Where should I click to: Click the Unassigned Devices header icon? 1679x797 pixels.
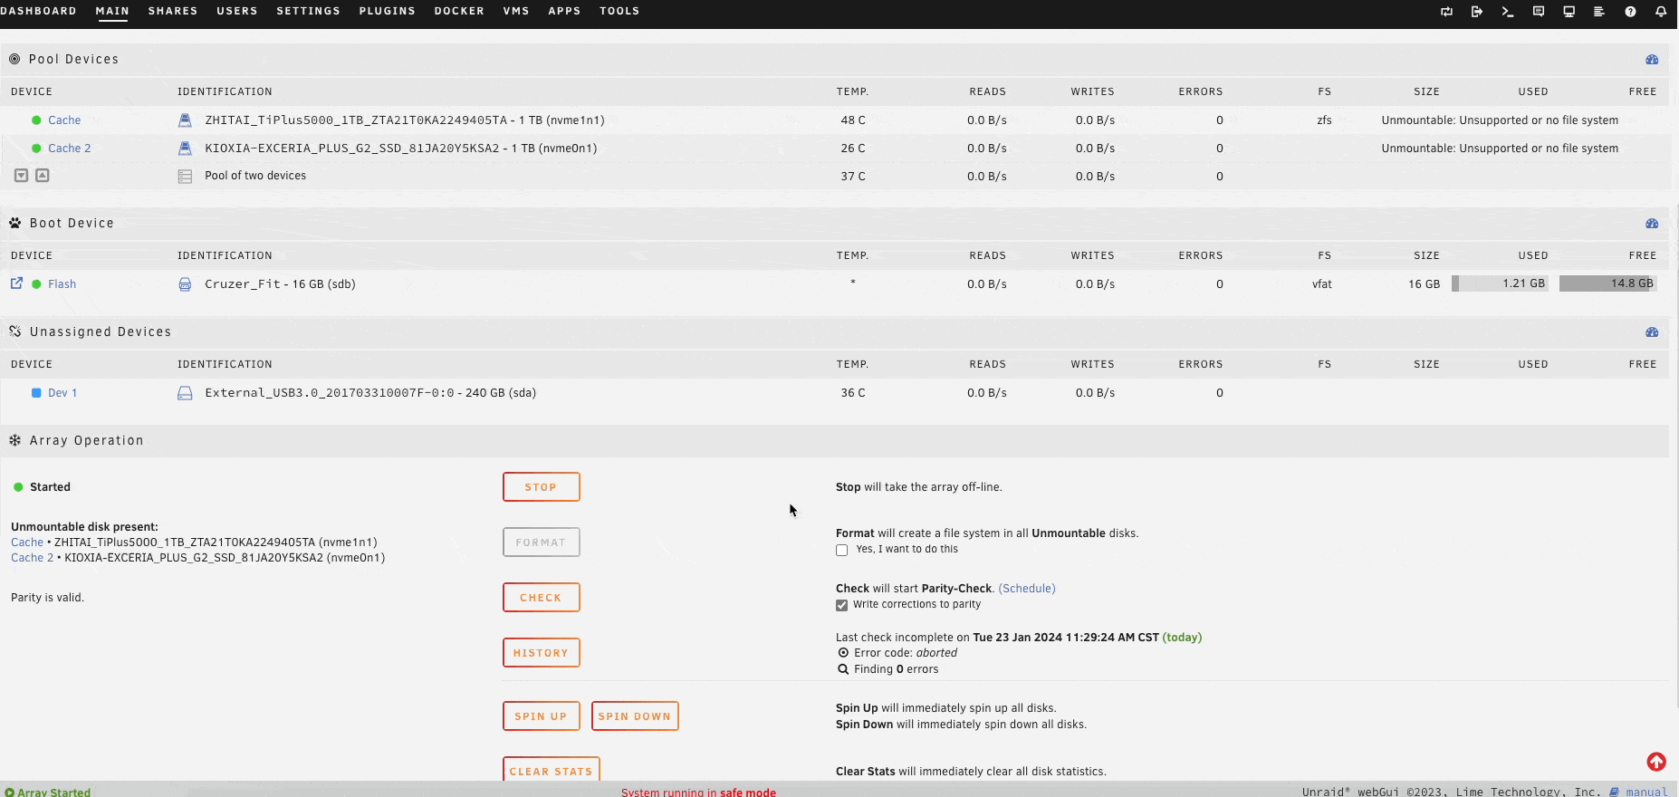[15, 331]
